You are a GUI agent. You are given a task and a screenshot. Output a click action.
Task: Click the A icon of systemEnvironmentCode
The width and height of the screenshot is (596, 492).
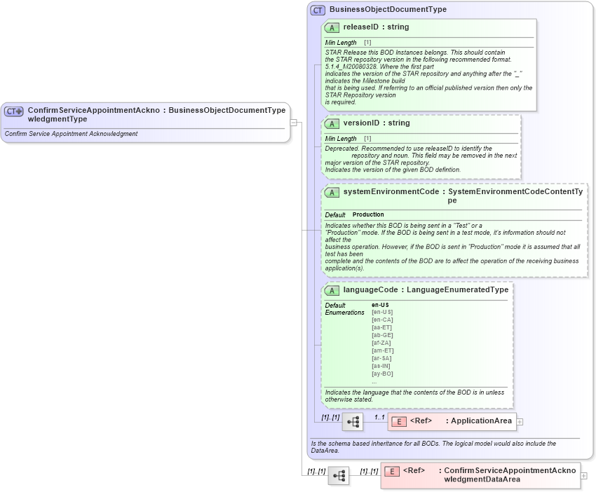(330, 191)
